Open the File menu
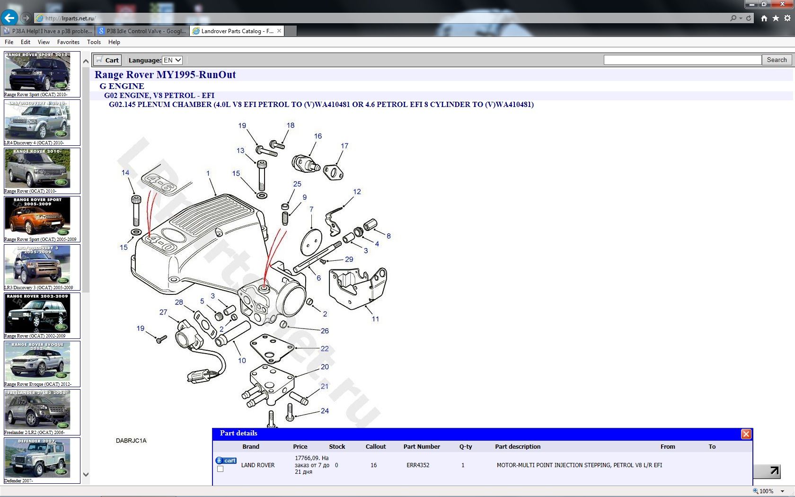The width and height of the screenshot is (795, 497). 9,42
